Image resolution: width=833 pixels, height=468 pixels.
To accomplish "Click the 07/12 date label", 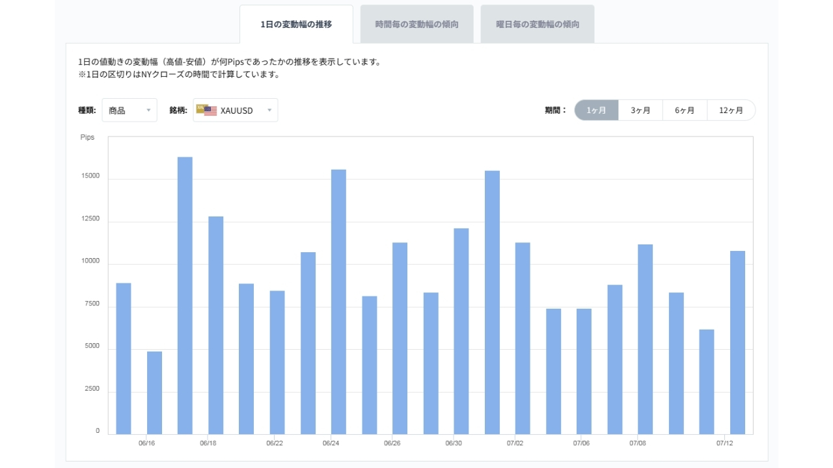I will 725,443.
